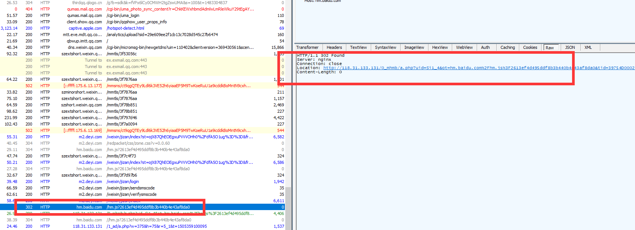
Task: Select the szshort.weixin.qq.com /mmtls/3f78b851 session
Action: tap(142, 105)
